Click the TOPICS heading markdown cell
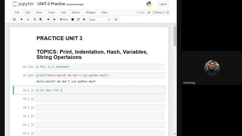 tap(92, 54)
